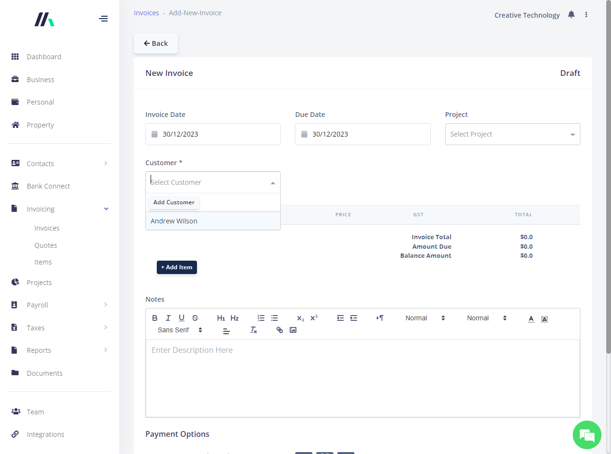
Task: Go to Items submenu item
Action: pyautogui.click(x=43, y=262)
